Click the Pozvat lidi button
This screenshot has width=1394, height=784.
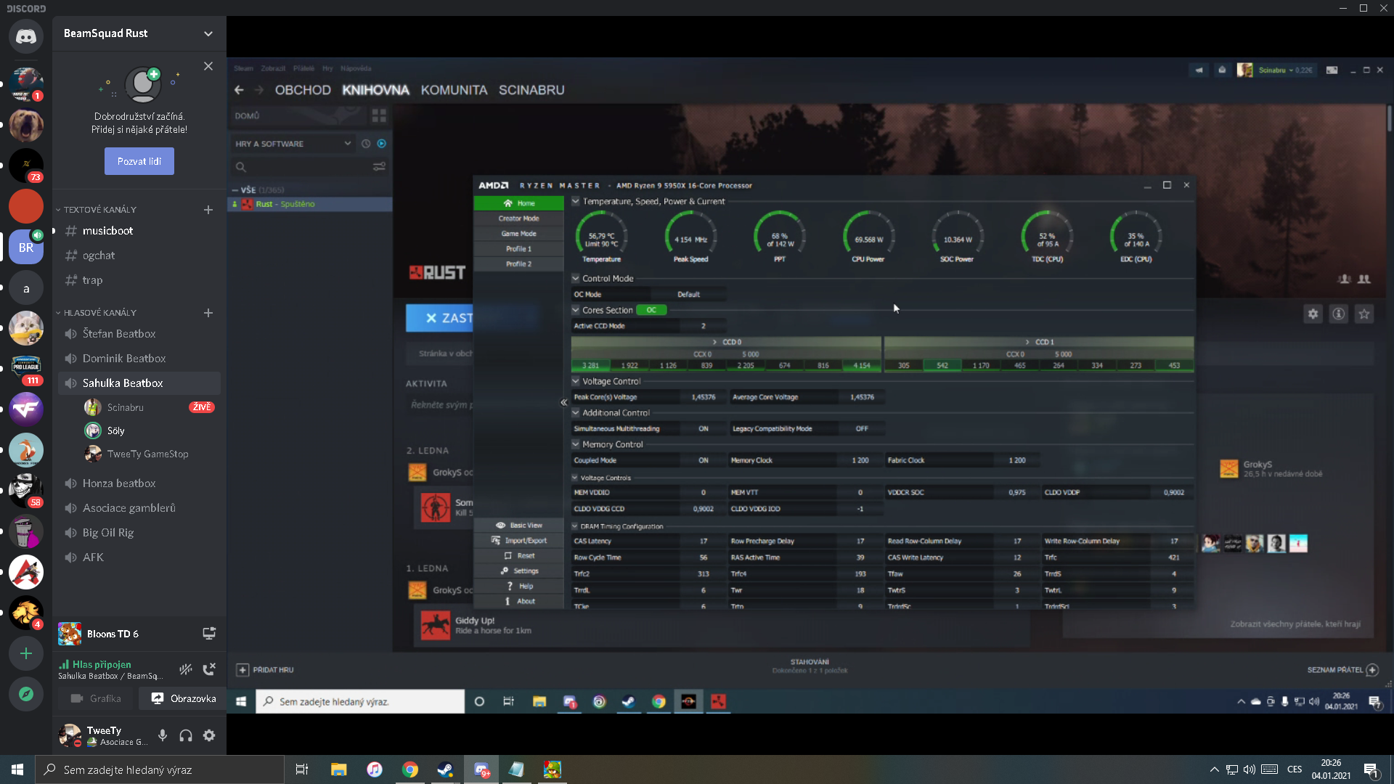[139, 161]
